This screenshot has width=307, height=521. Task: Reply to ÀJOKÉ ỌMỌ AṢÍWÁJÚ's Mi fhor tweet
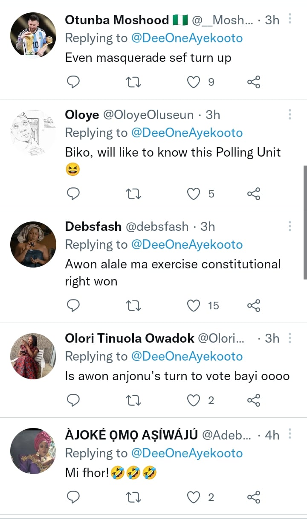point(74,497)
